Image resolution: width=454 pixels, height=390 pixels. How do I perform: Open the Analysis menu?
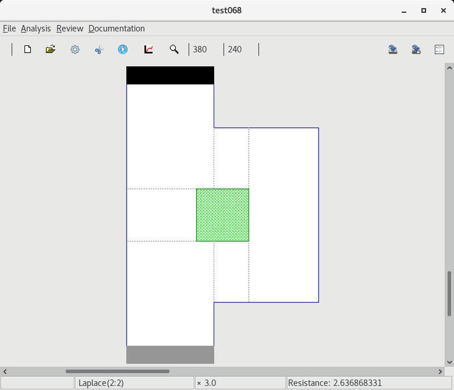pyautogui.click(x=35, y=28)
